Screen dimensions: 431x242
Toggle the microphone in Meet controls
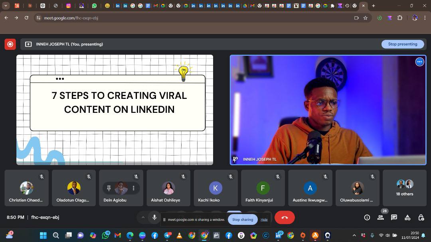coord(154,217)
